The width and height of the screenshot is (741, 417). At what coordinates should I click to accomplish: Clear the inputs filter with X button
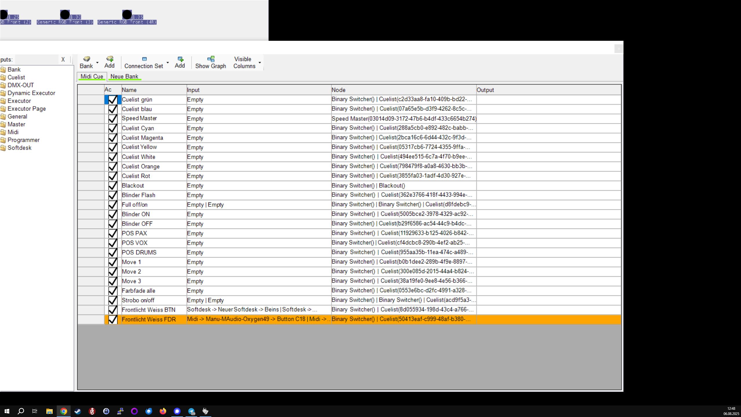[x=63, y=59]
